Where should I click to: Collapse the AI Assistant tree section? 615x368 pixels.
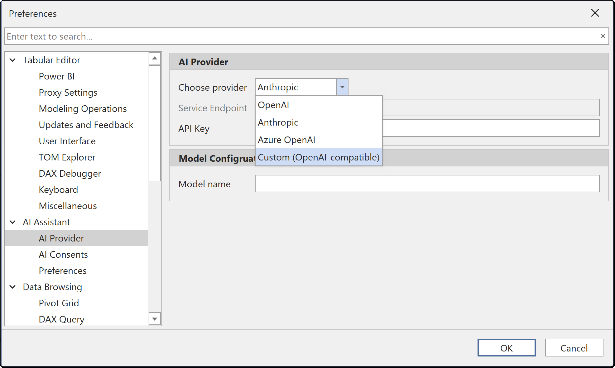pos(12,222)
